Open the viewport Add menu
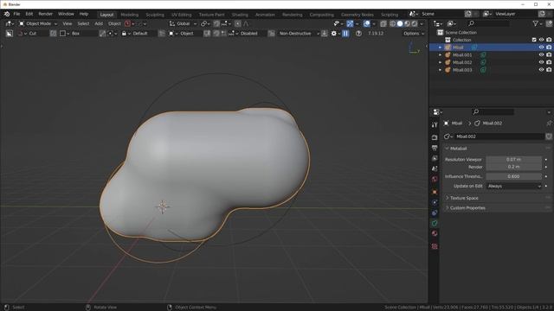Screen dimensions: 554x311 [x=99, y=23]
